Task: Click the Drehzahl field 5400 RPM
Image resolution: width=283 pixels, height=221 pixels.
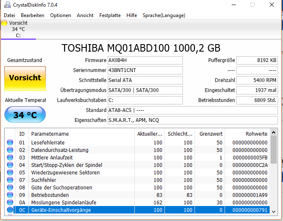Action: tap(257, 80)
